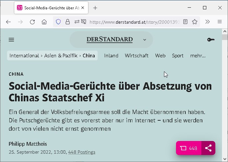
Task: Click the URL address field
Action: tap(133, 22)
